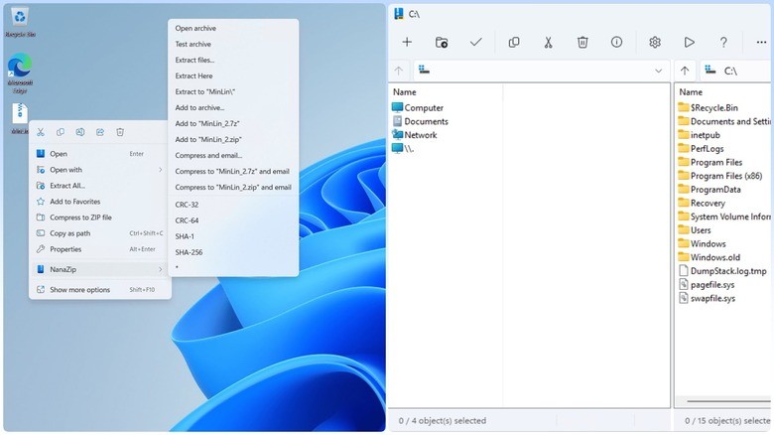
Task: Click the Help question mark icon
Action: pyautogui.click(x=723, y=43)
